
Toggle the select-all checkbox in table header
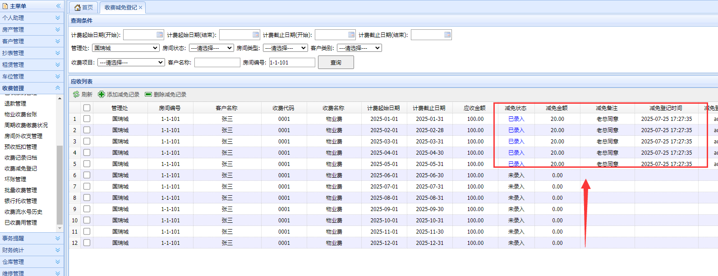[87, 108]
